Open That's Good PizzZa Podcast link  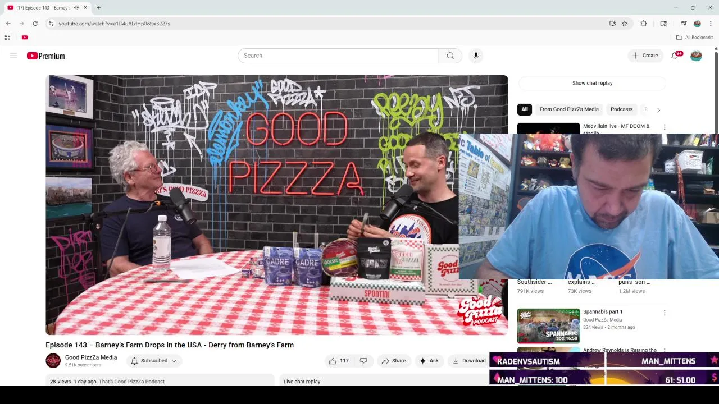pos(131,382)
